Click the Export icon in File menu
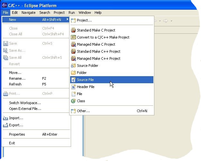The height and width of the screenshot is (161, 201). (x=5, y=125)
